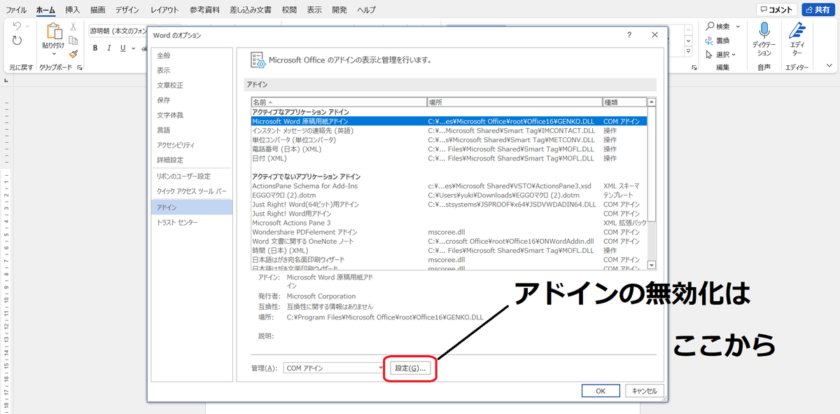Click the dialog help question mark
This screenshot has height=414, width=840.
click(629, 35)
